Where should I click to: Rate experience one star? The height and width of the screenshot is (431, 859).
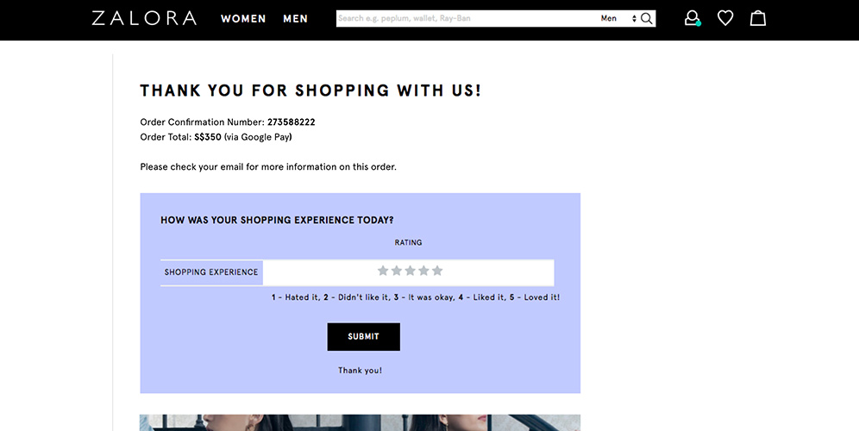[x=383, y=271]
